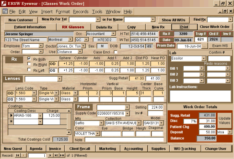Click the ERSW Eyewear title bar icon

coord(4,3)
